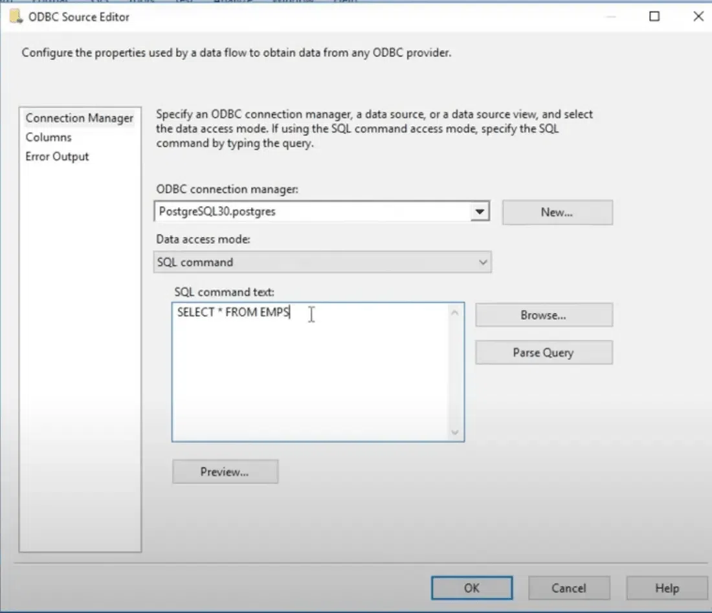712x613 pixels.
Task: Open Data access mode dropdown
Action: [x=322, y=262]
